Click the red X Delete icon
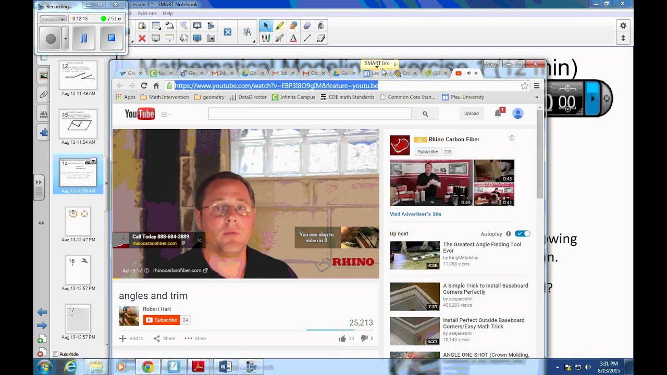667x375 pixels. click(142, 38)
